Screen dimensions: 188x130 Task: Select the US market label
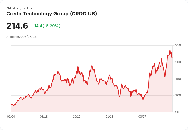(29, 8)
